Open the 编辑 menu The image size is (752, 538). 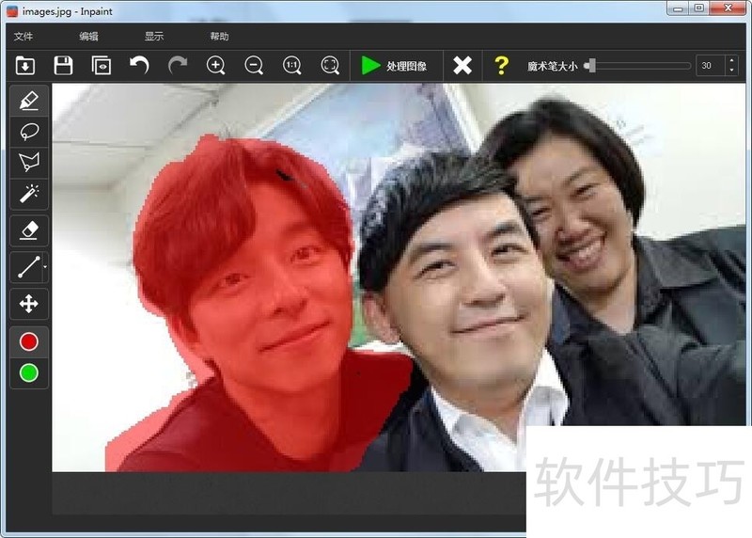click(x=88, y=37)
